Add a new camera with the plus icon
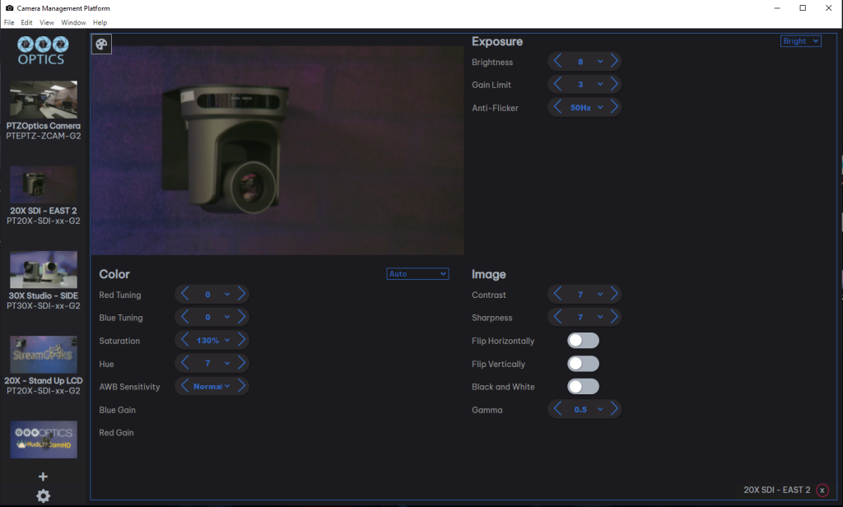This screenshot has height=507, width=843. click(43, 476)
